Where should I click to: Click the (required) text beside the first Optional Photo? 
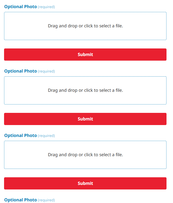(x=46, y=7)
